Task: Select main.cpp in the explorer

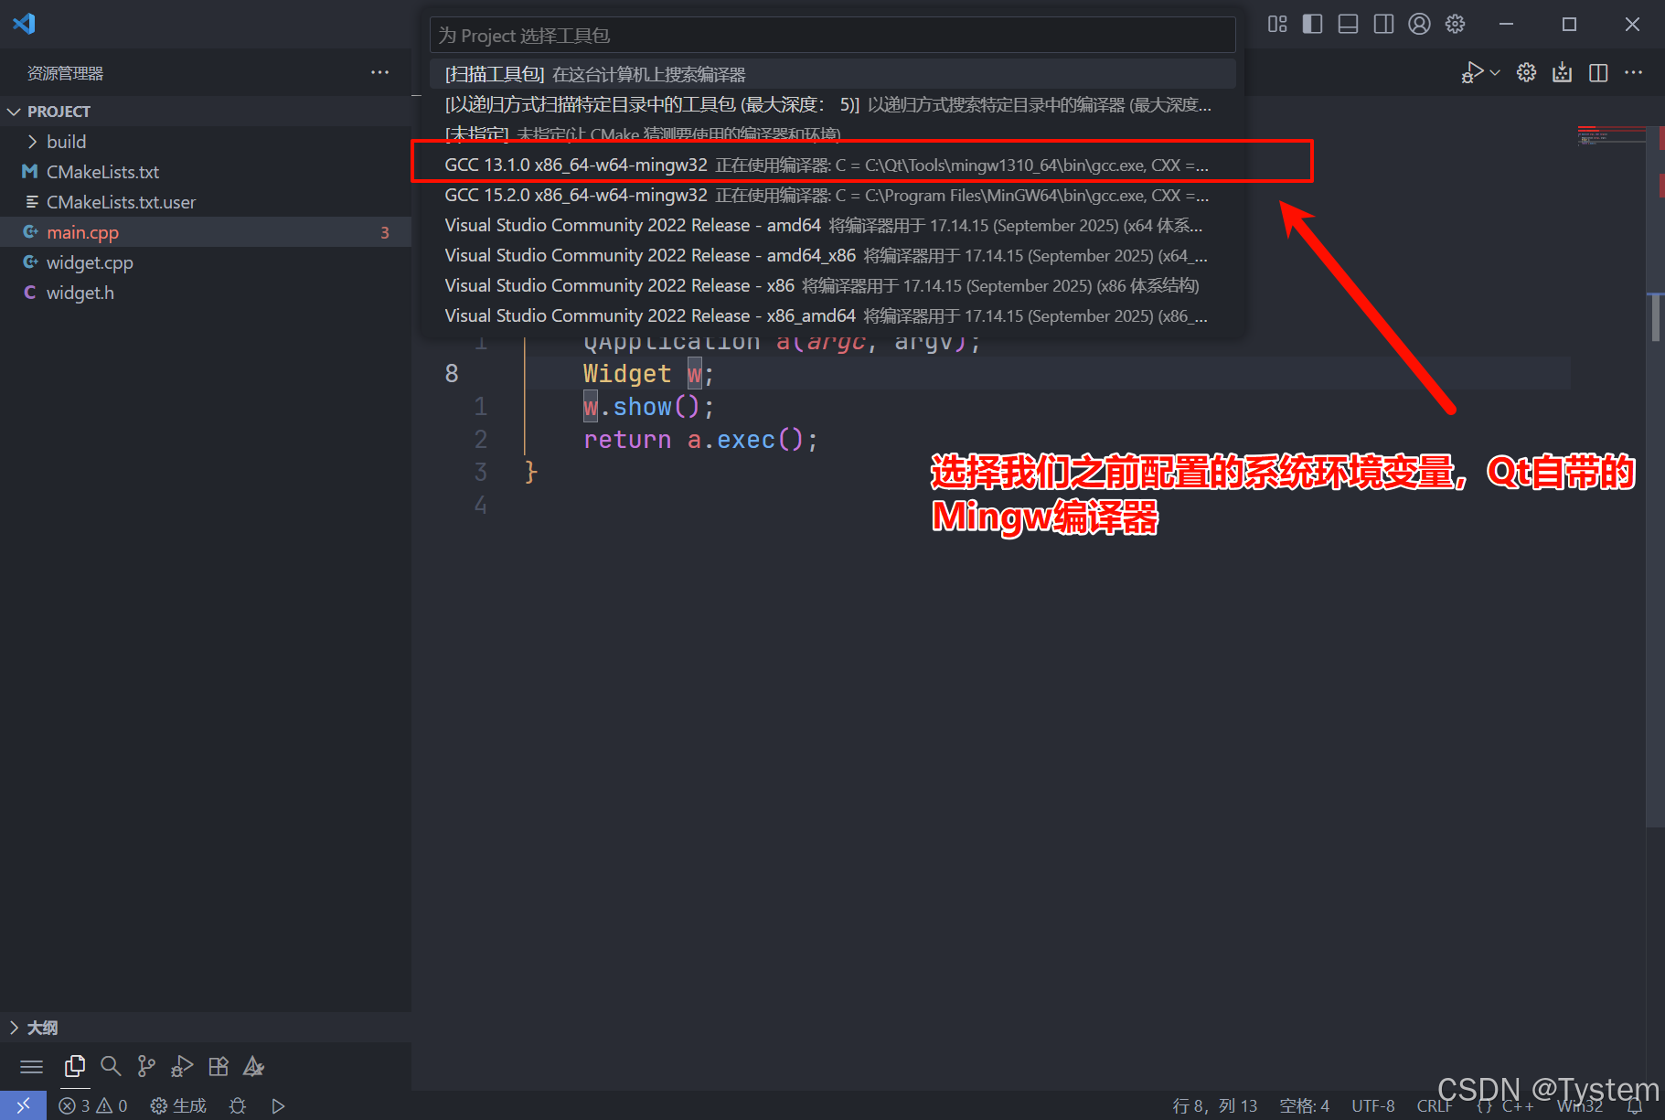Action: point(206,232)
